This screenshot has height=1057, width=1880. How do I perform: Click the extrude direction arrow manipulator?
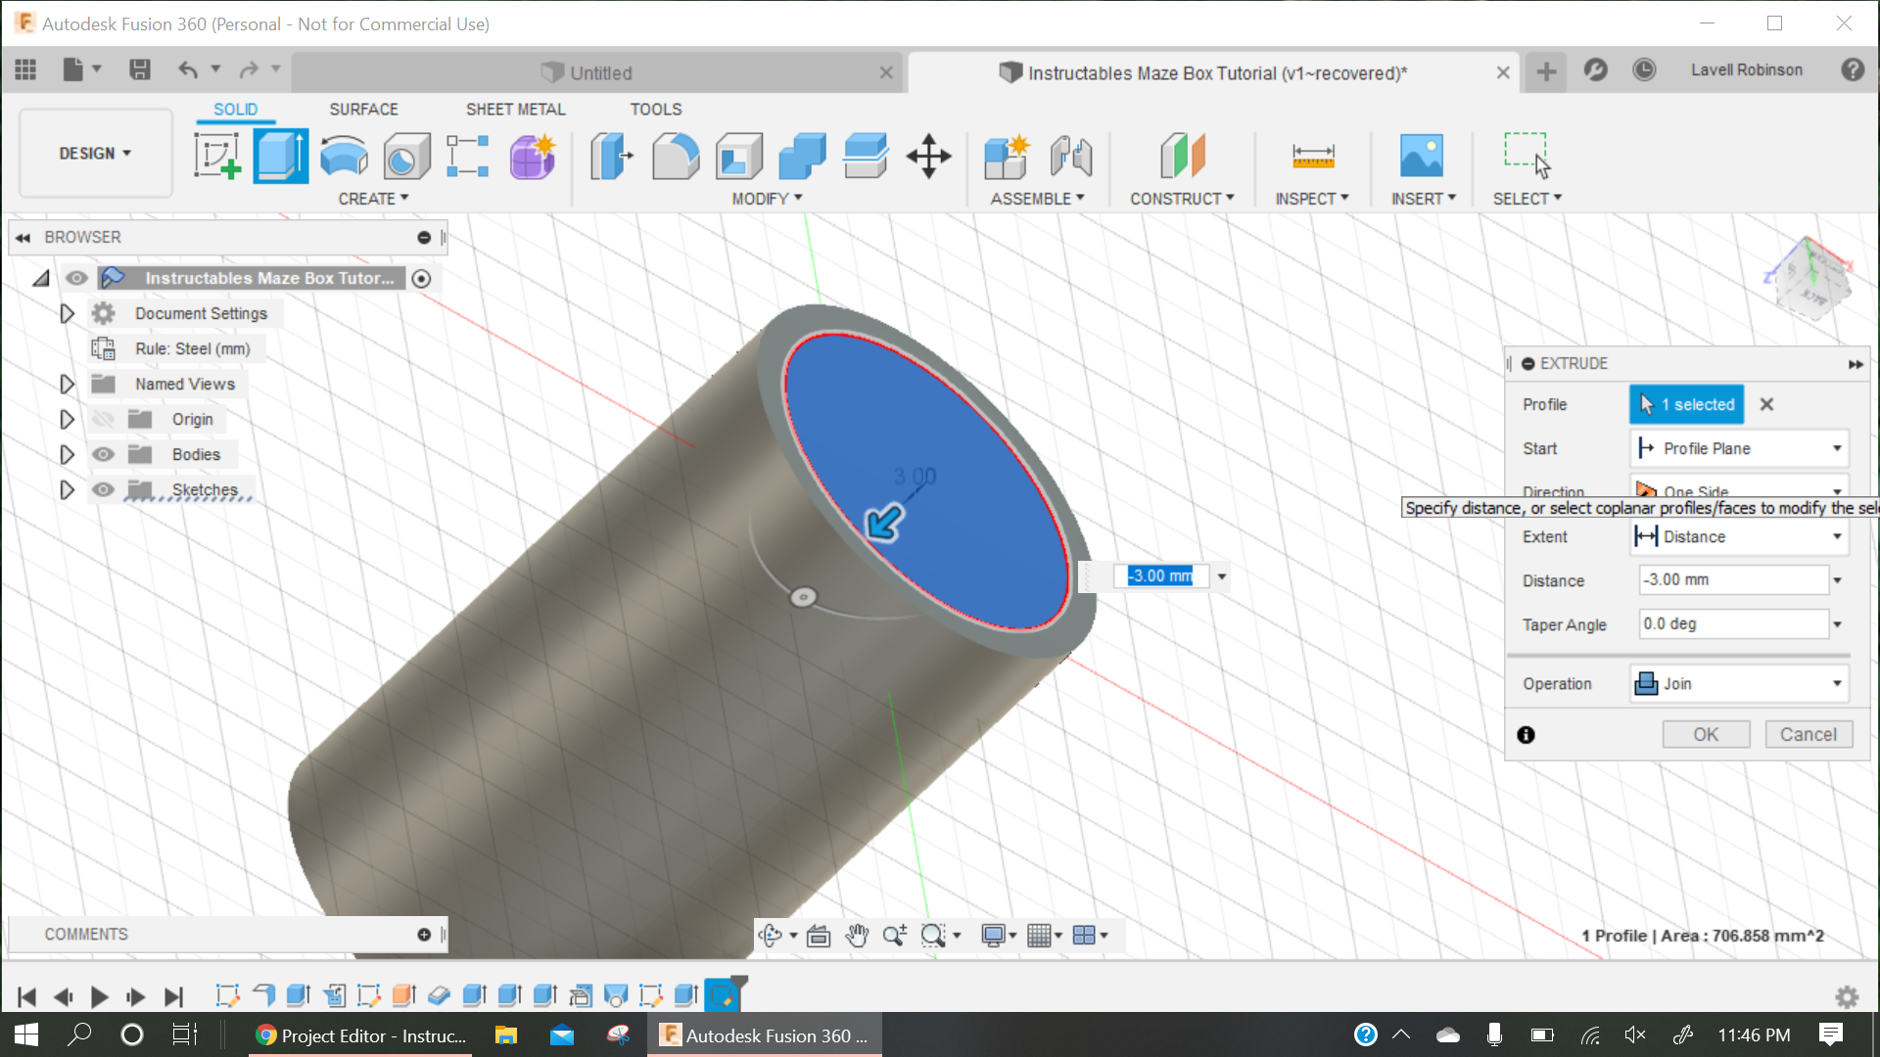click(x=884, y=523)
